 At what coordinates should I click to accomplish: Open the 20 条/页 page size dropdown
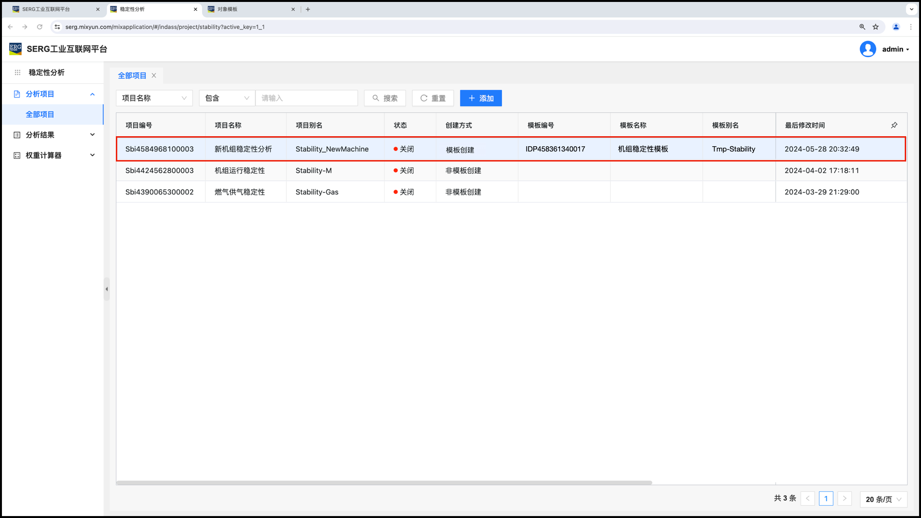[x=883, y=499]
